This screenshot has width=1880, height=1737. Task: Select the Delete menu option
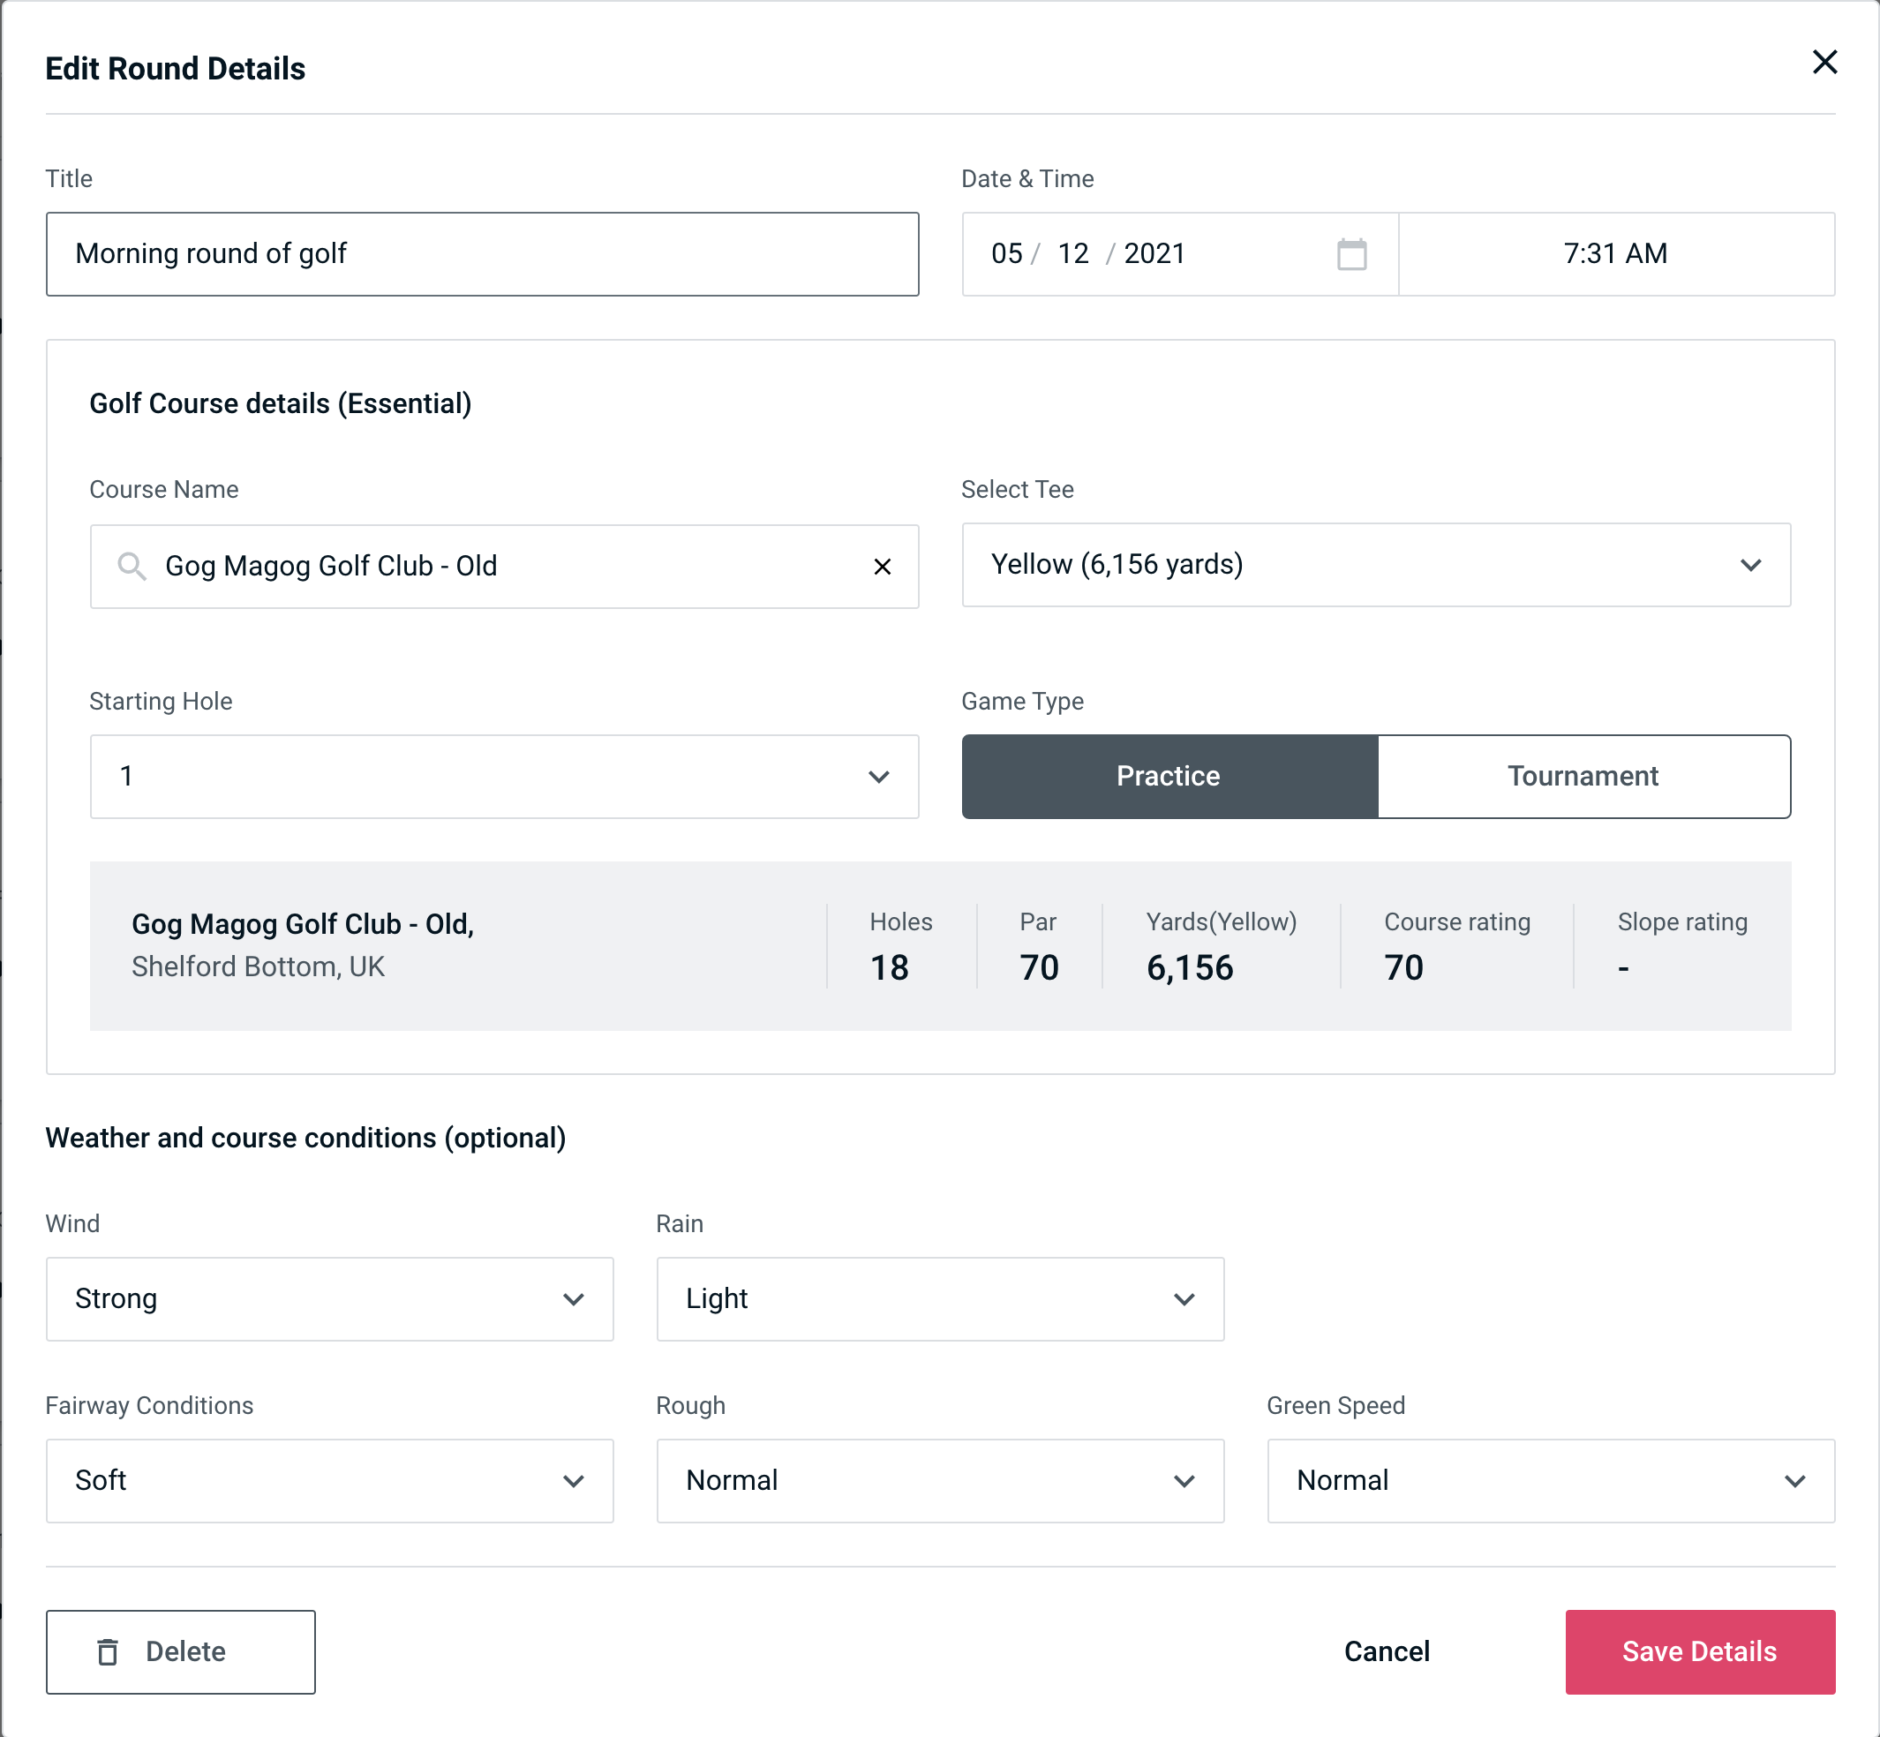point(180,1652)
